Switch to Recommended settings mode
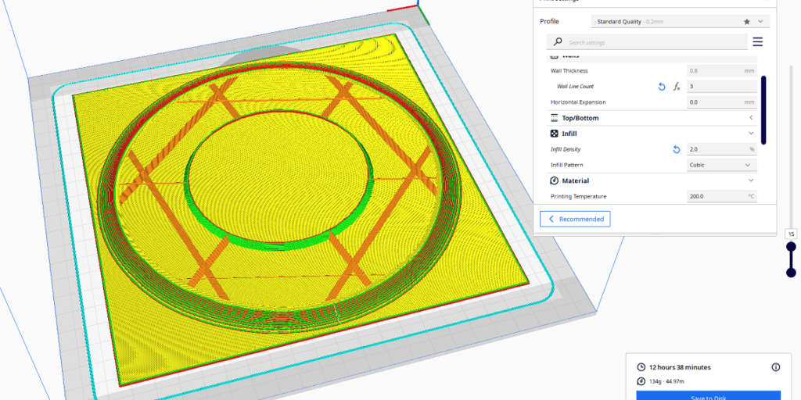 click(x=575, y=220)
